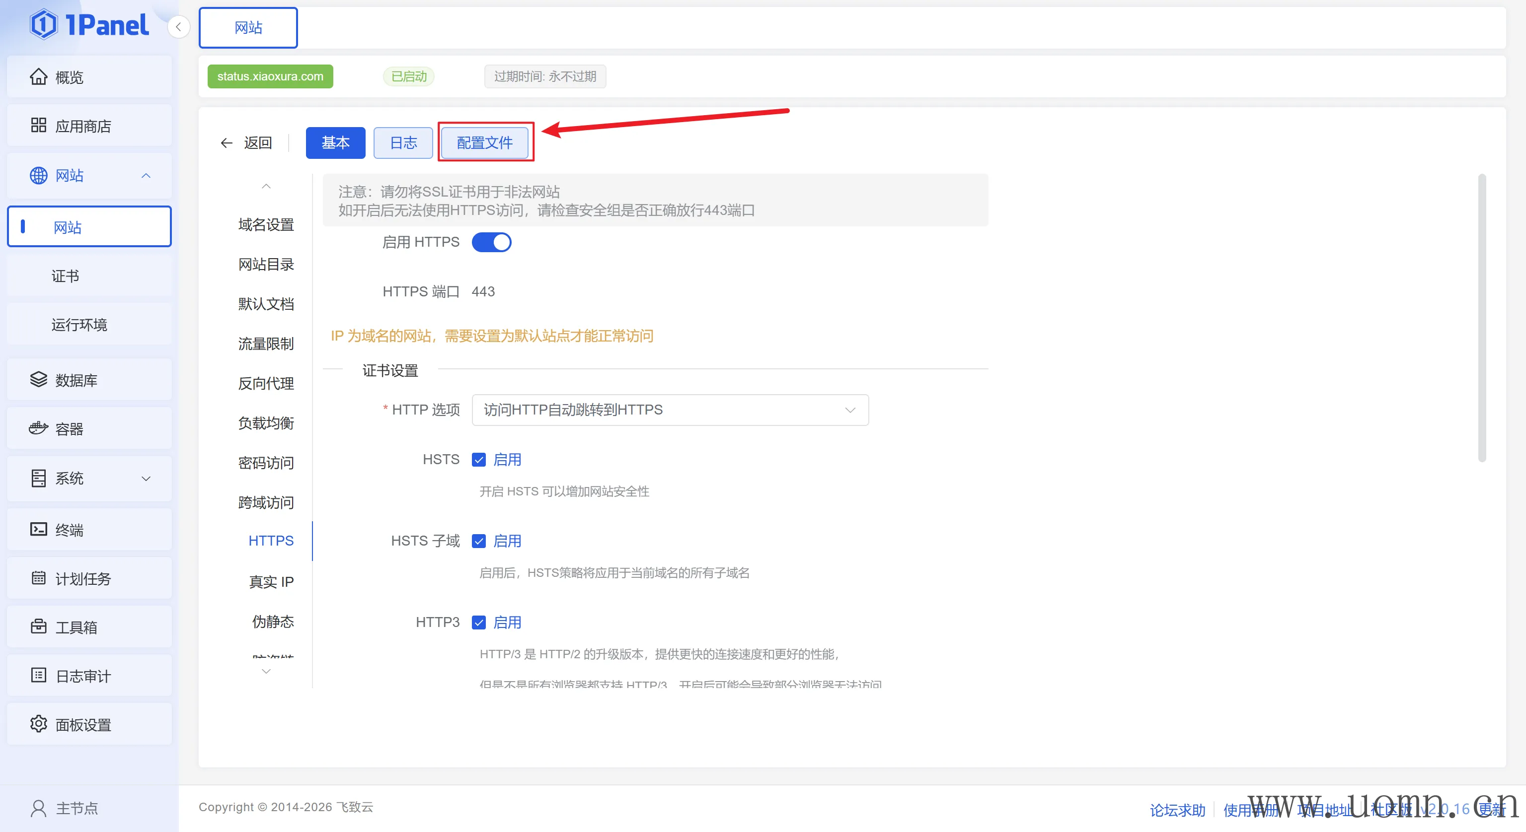Viewport: 1526px width, 832px height.
Task: Open the HTTP 选项 dropdown
Action: [x=670, y=410]
